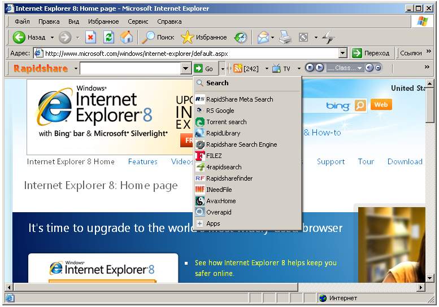Screen dimensions: 439x307
Task: Click the Internet zone globe in status bar
Action: coord(323,298)
